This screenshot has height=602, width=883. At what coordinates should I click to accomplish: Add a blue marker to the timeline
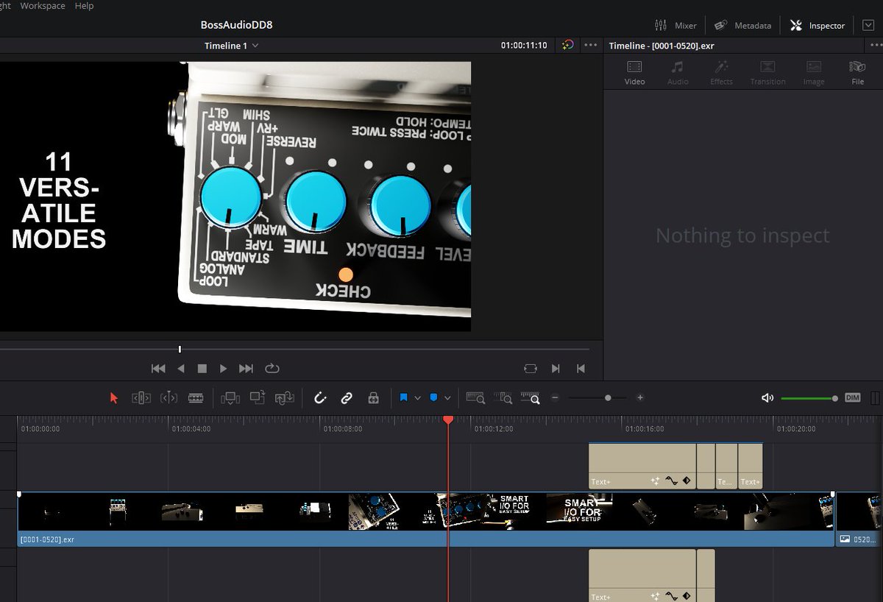click(x=434, y=398)
